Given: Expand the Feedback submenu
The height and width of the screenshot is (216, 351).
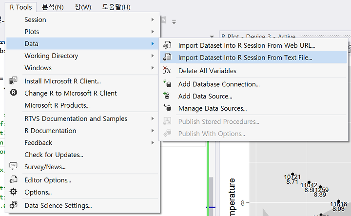Looking at the screenshot, I should tap(83, 143).
